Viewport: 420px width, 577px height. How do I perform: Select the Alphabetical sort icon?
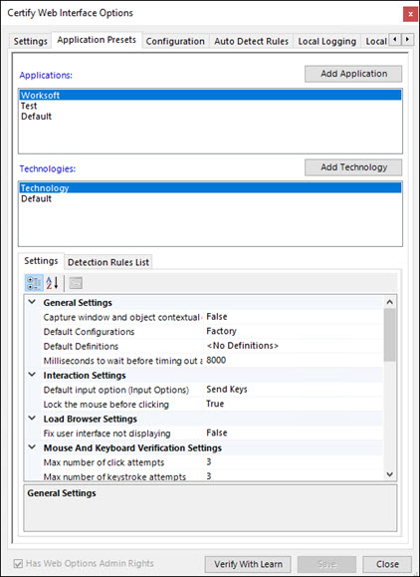(x=52, y=283)
